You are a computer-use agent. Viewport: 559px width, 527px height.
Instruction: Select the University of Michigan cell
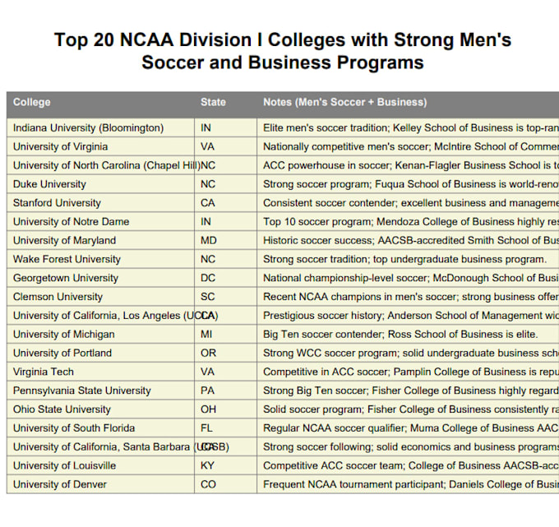63,335
